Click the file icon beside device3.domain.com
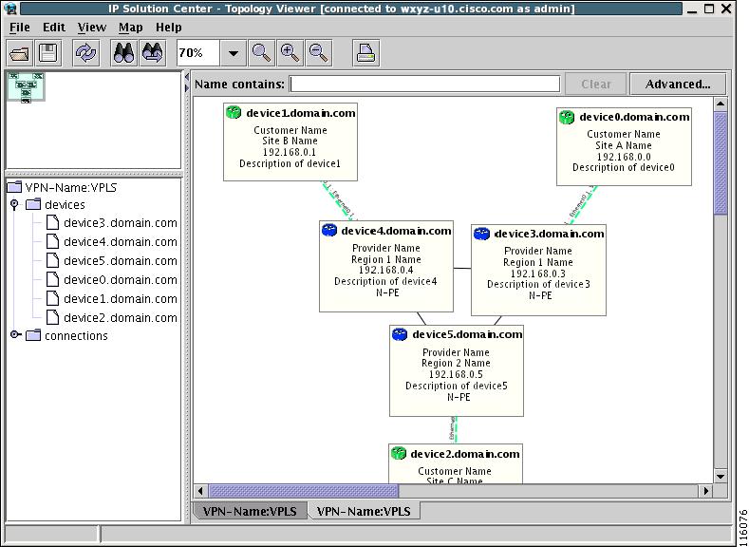The width and height of the screenshot is (749, 547). click(52, 222)
